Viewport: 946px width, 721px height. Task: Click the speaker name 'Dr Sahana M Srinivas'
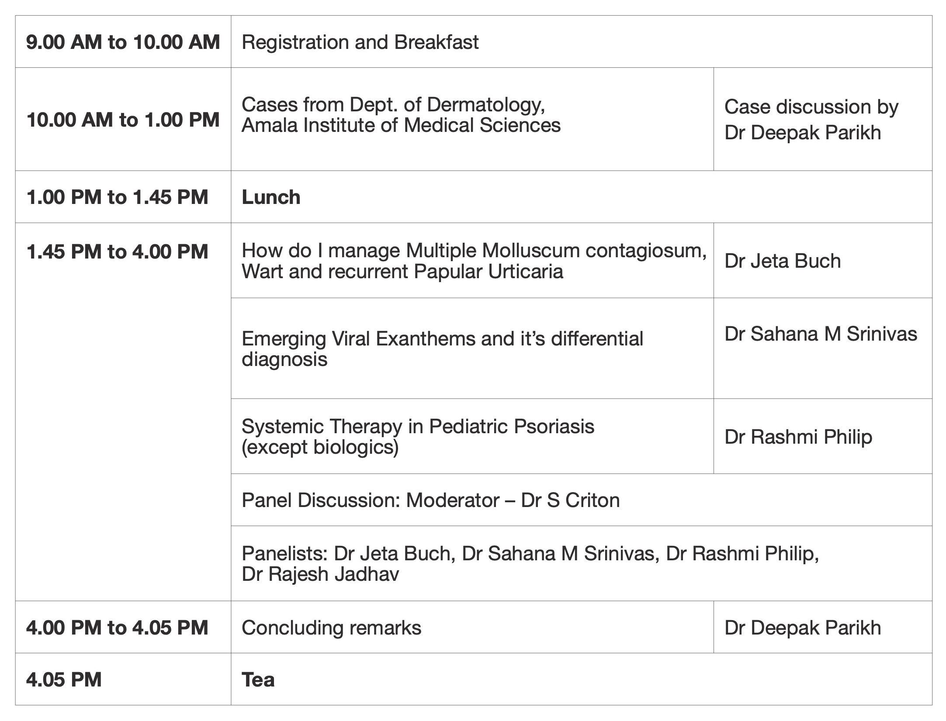820,334
